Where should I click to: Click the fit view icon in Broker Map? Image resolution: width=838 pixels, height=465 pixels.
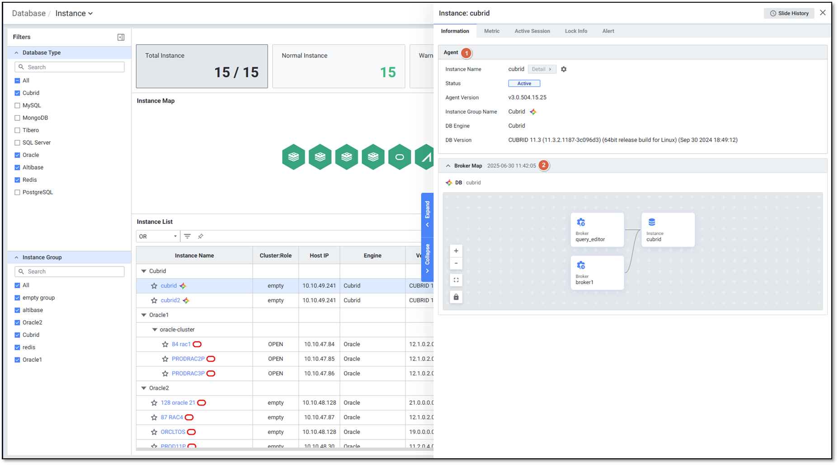[x=456, y=280]
